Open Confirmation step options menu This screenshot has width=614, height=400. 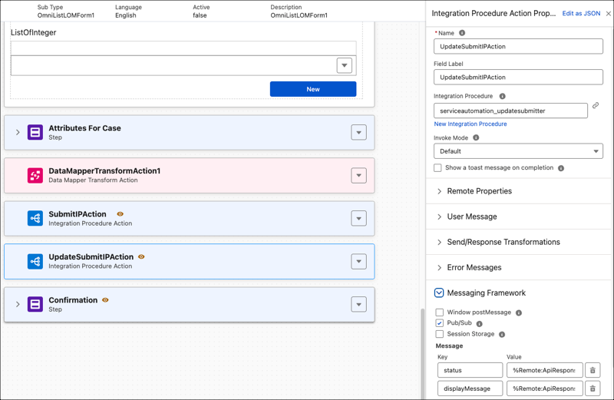[358, 304]
